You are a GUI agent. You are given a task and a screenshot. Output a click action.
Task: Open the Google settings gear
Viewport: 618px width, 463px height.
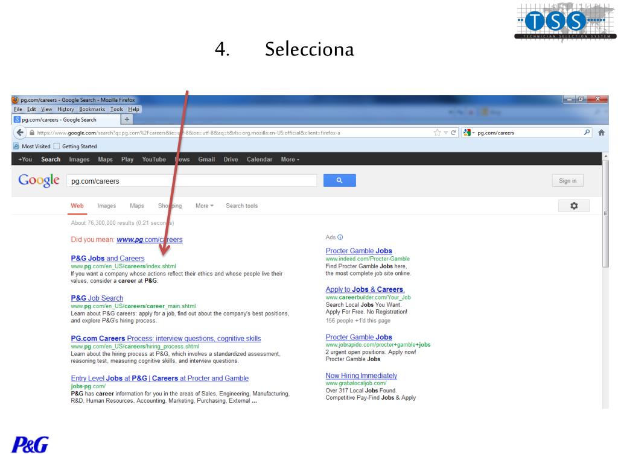tap(574, 206)
